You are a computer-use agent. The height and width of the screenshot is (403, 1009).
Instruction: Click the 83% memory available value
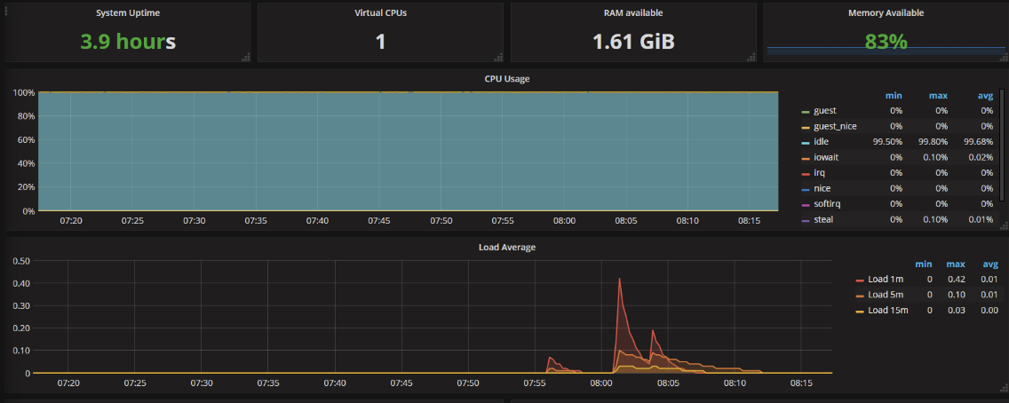[886, 42]
